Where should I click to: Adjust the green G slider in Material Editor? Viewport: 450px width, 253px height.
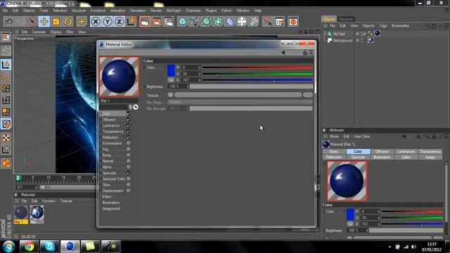pyautogui.click(x=257, y=74)
